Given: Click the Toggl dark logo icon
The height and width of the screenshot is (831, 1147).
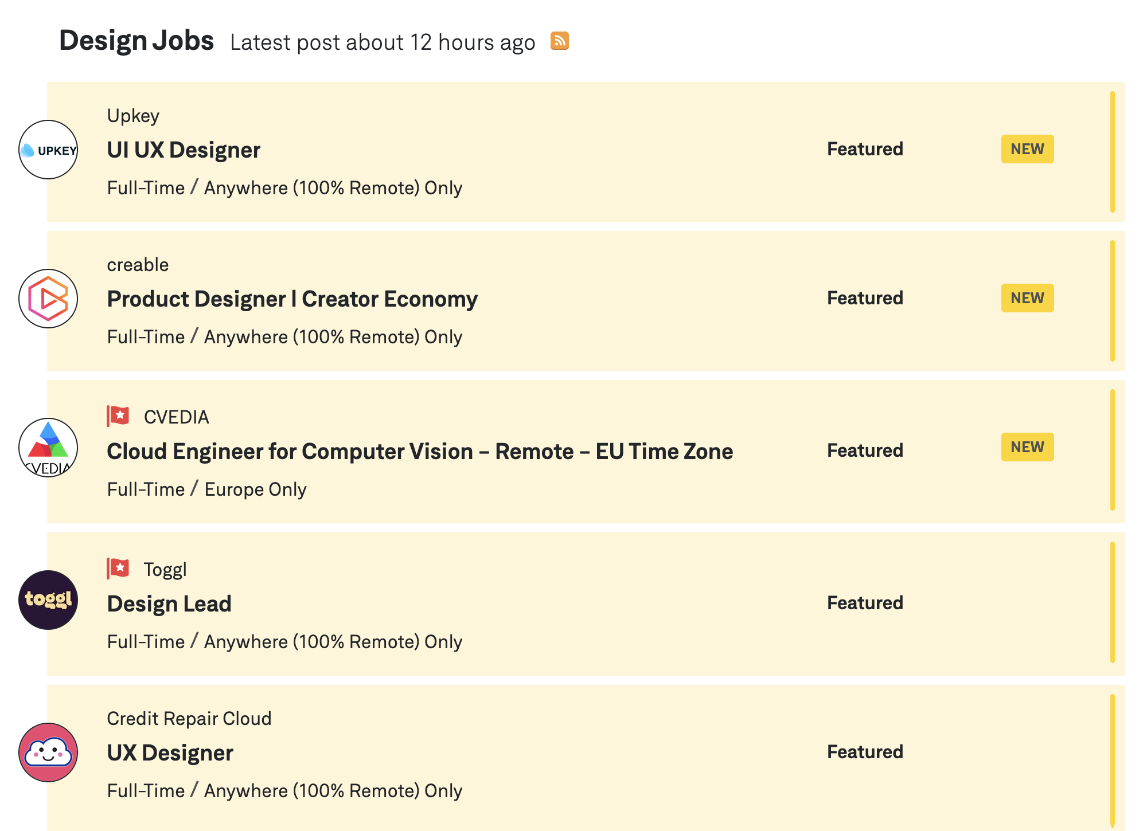Looking at the screenshot, I should [49, 601].
